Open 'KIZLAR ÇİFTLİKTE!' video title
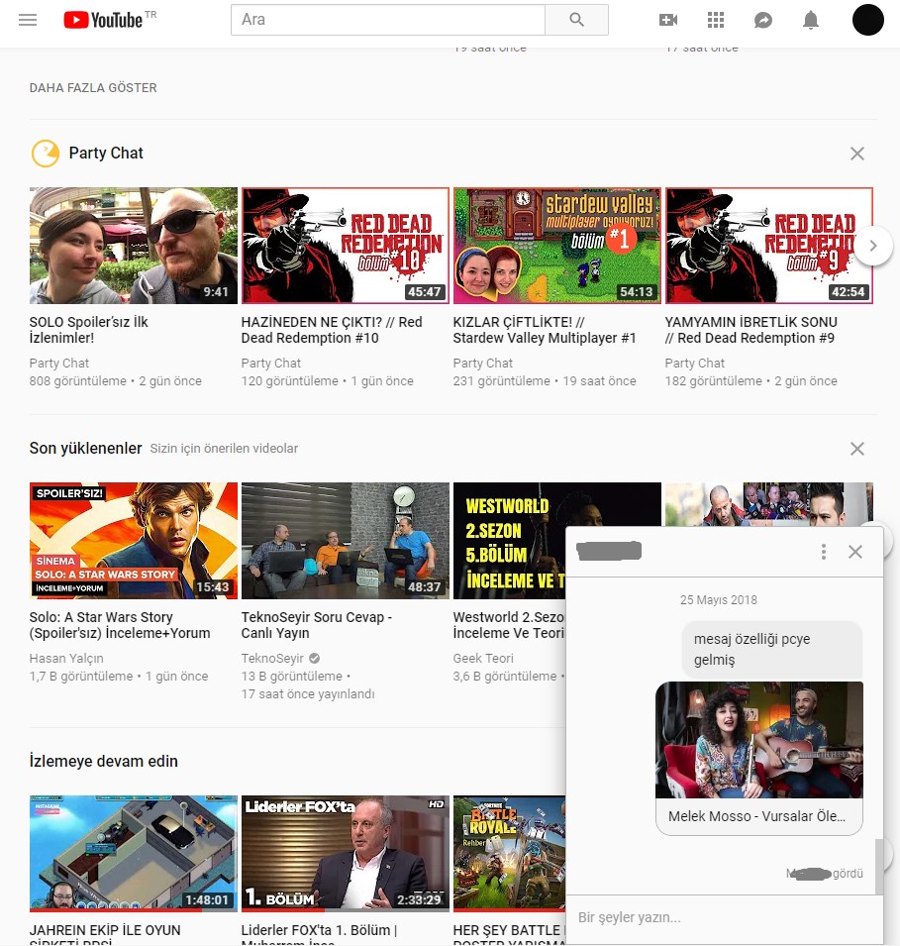900x946 pixels. coord(545,330)
